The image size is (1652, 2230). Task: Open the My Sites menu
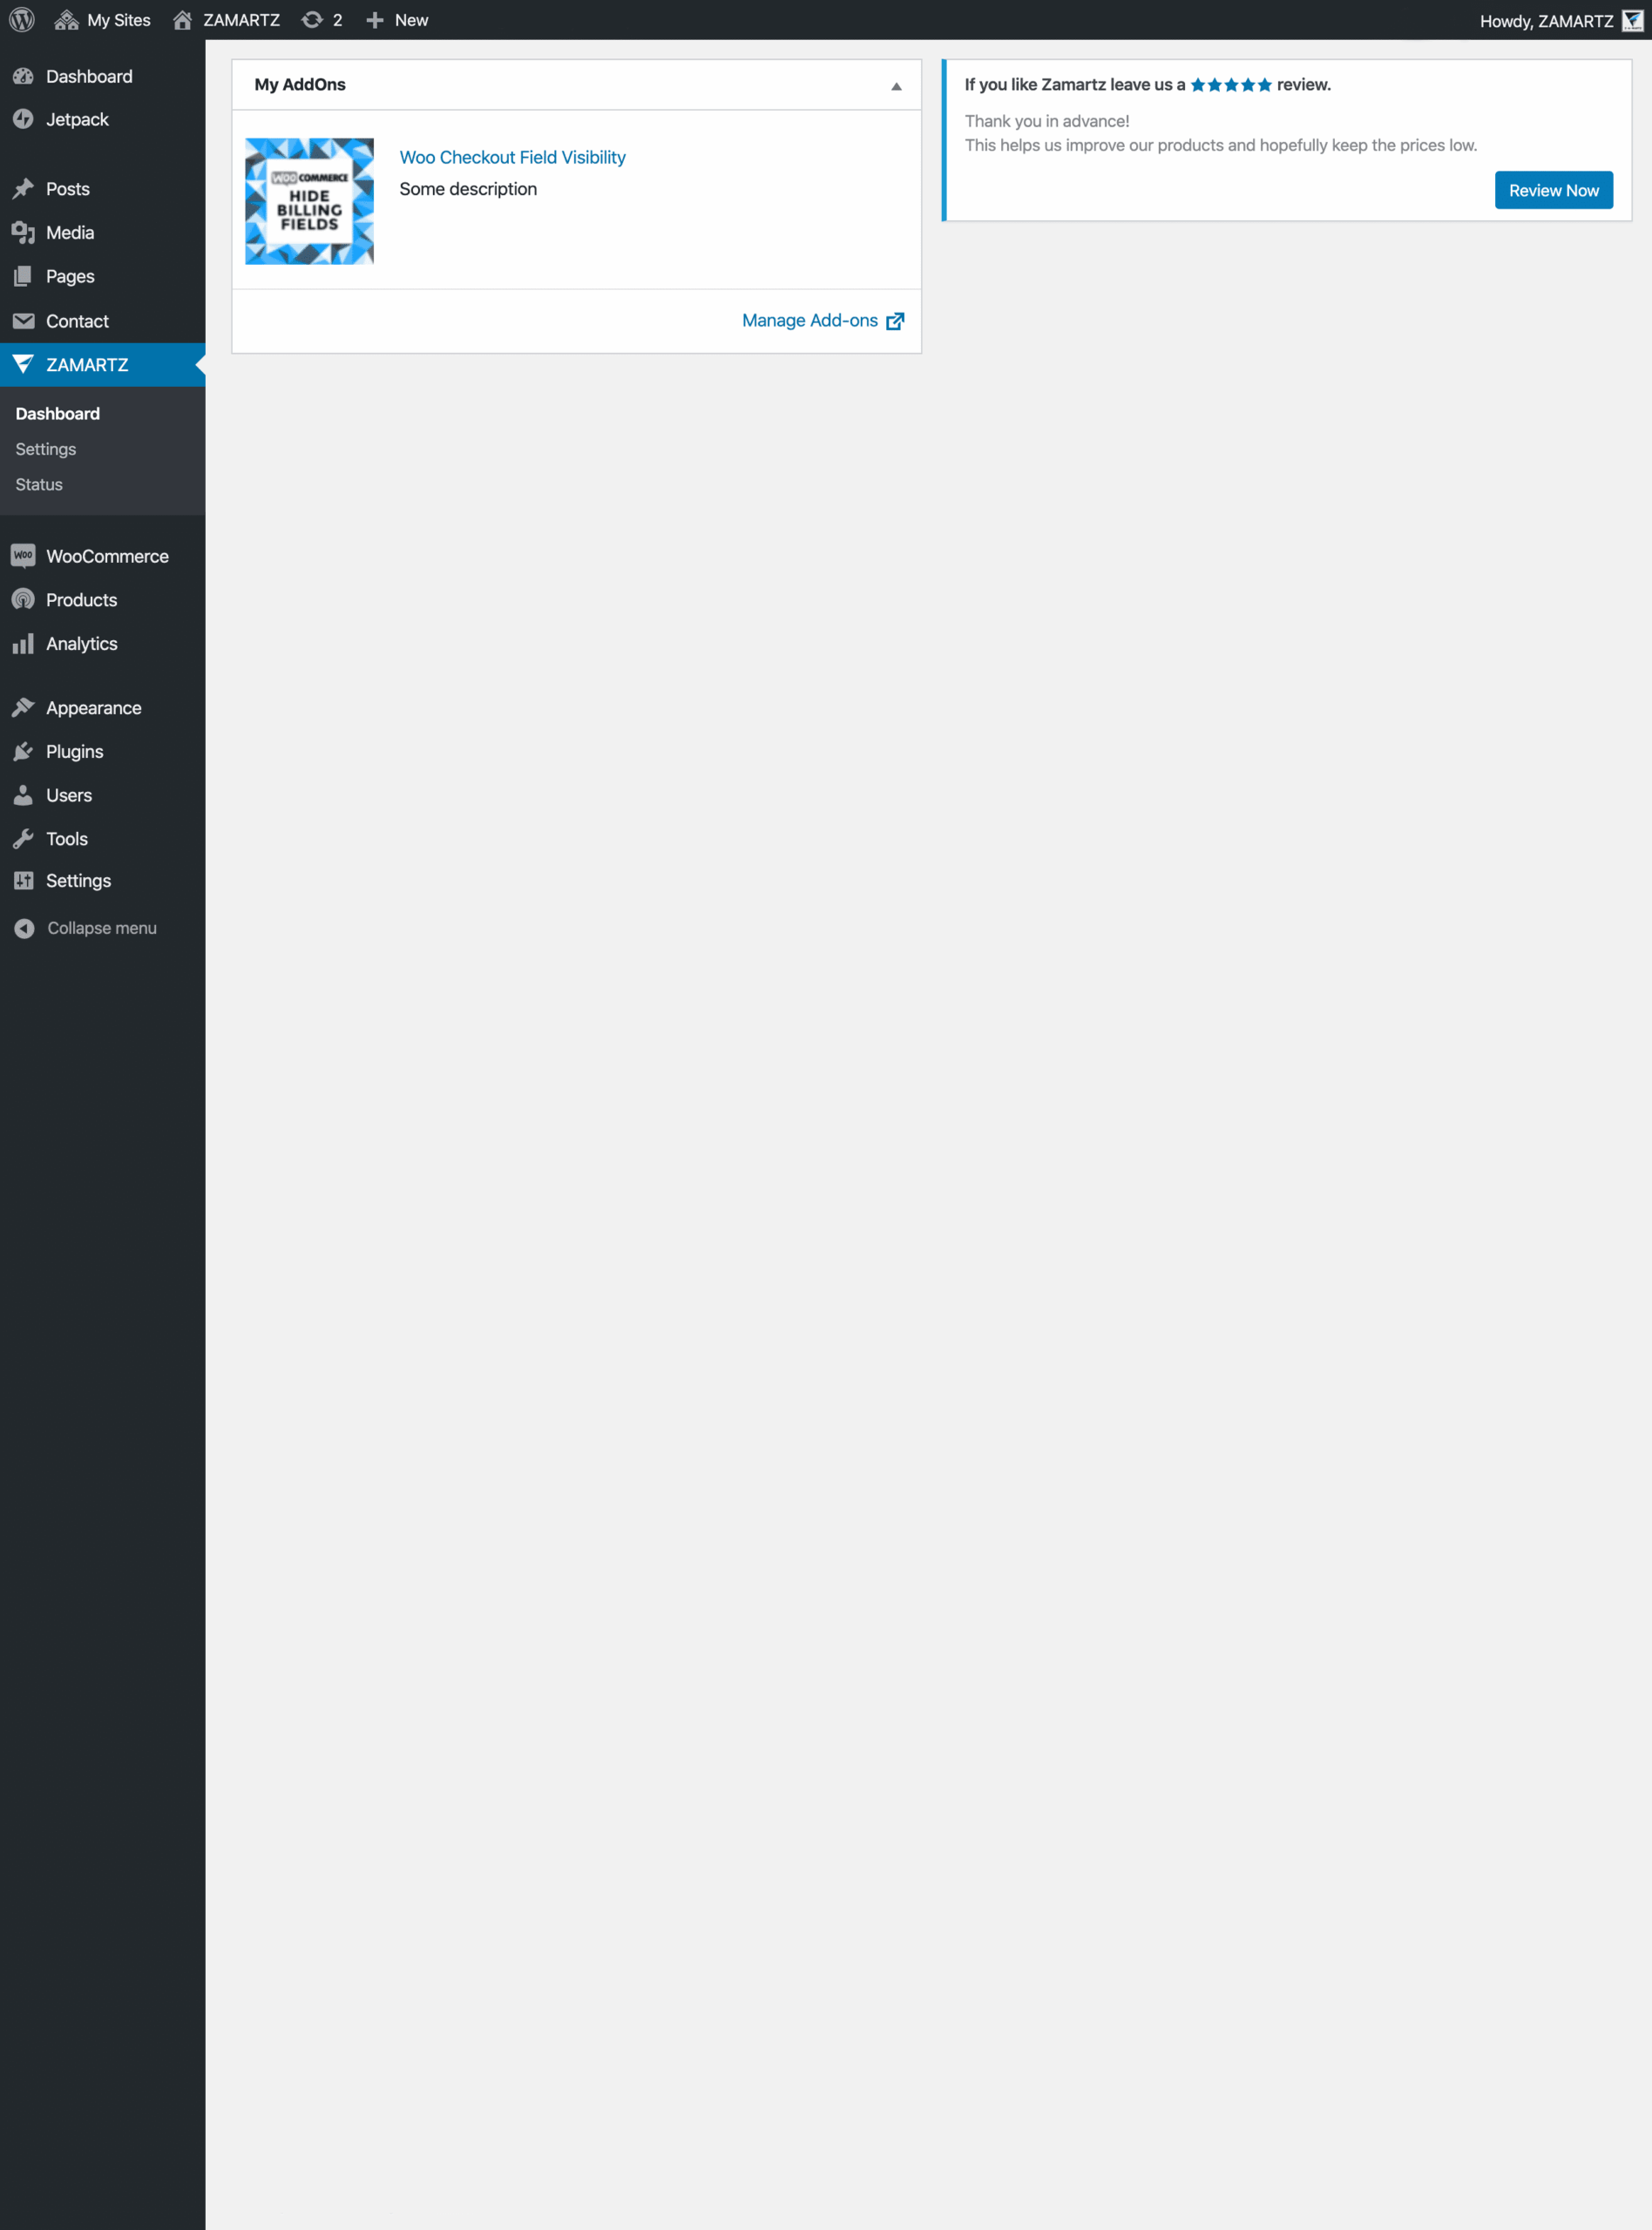[101, 19]
